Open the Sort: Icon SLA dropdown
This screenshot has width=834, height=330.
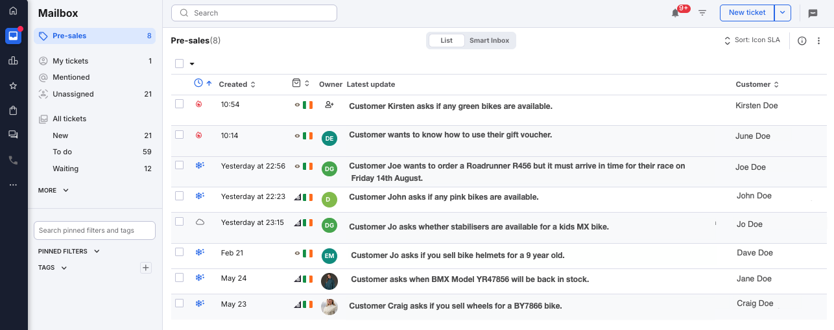(x=752, y=40)
